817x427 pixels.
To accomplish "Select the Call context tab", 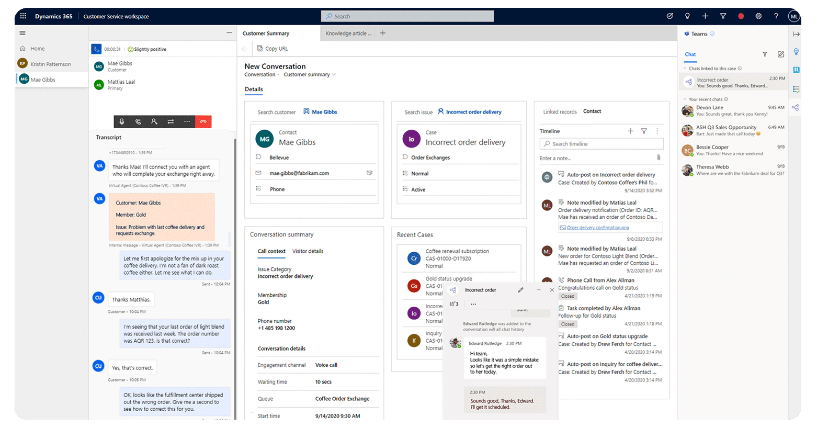I will coord(271,251).
